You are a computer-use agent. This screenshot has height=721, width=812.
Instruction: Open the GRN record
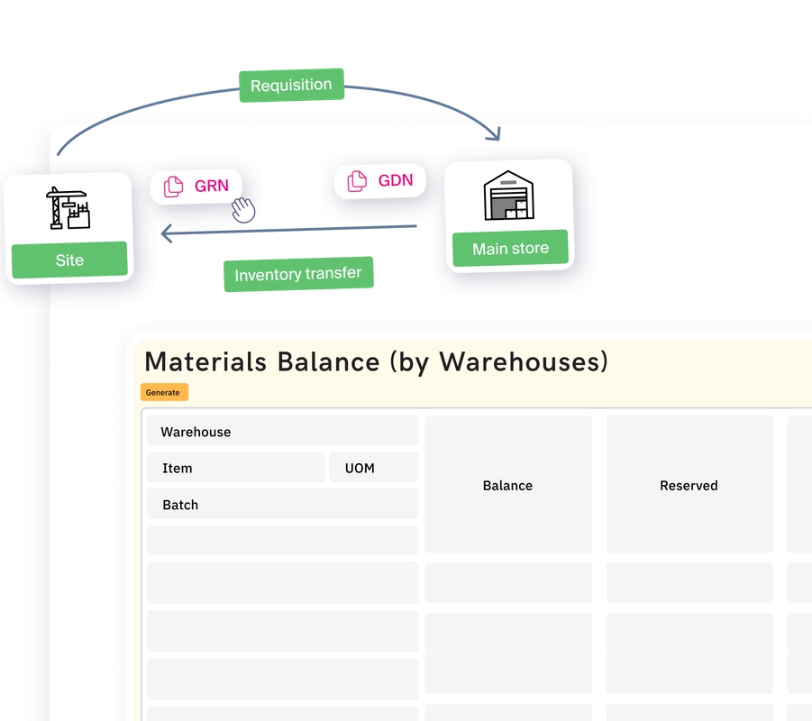pyautogui.click(x=196, y=186)
